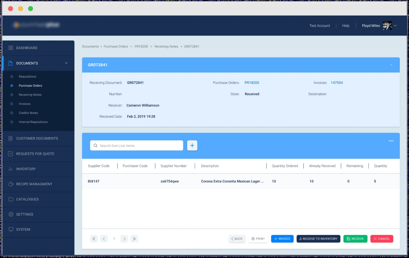Click the Settings gear icon
The height and width of the screenshot is (258, 409).
pos(11,214)
